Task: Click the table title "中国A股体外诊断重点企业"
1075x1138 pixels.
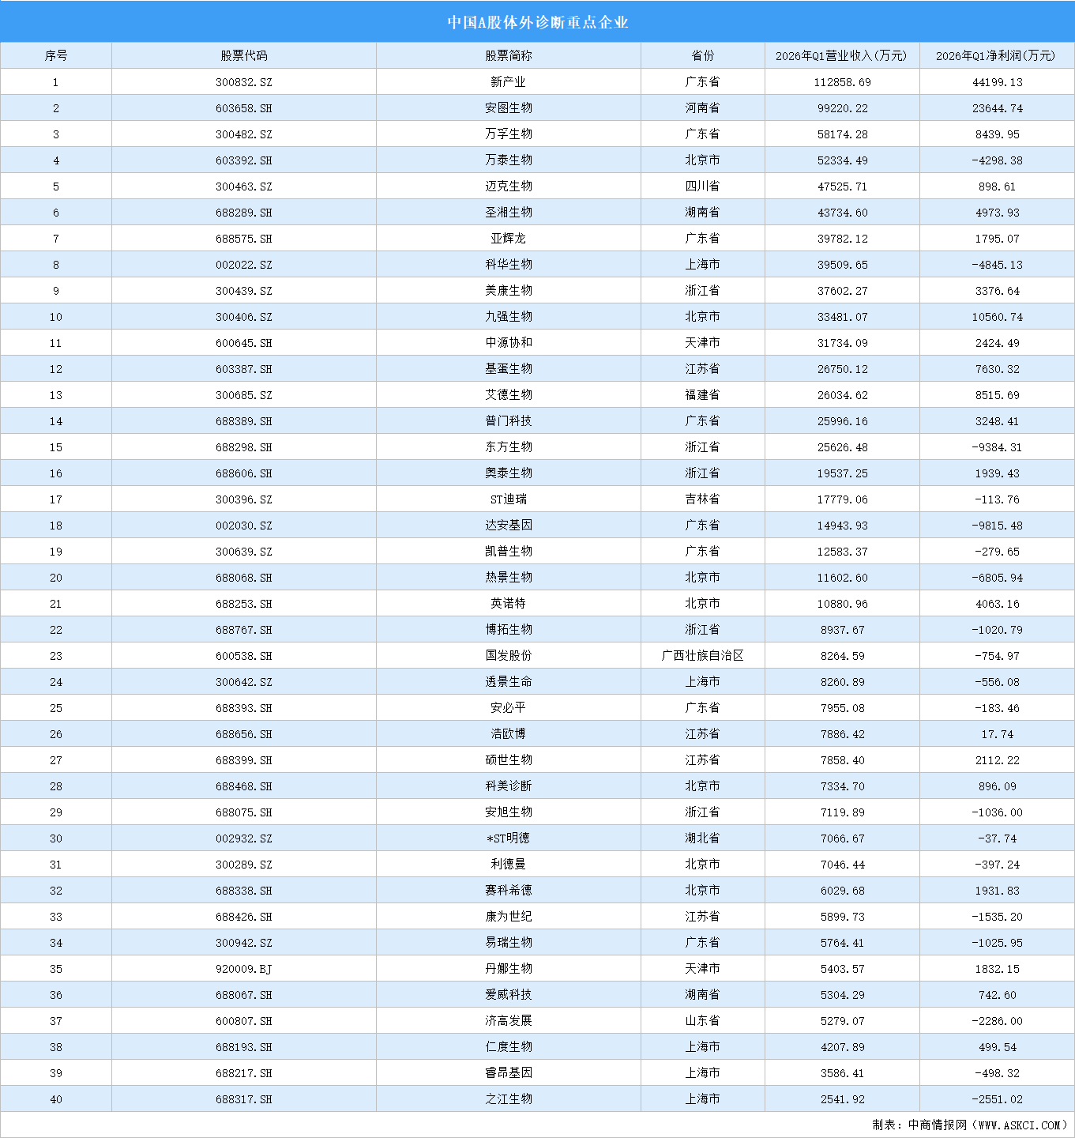Action: [x=538, y=22]
